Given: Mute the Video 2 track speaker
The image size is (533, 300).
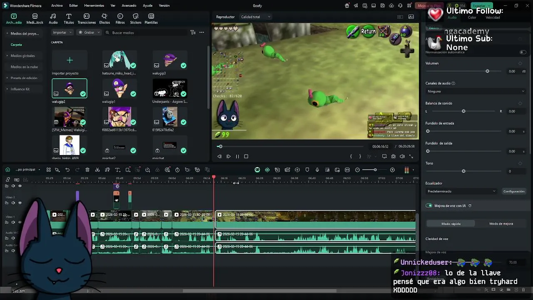Looking at the screenshot, I should coord(13,203).
